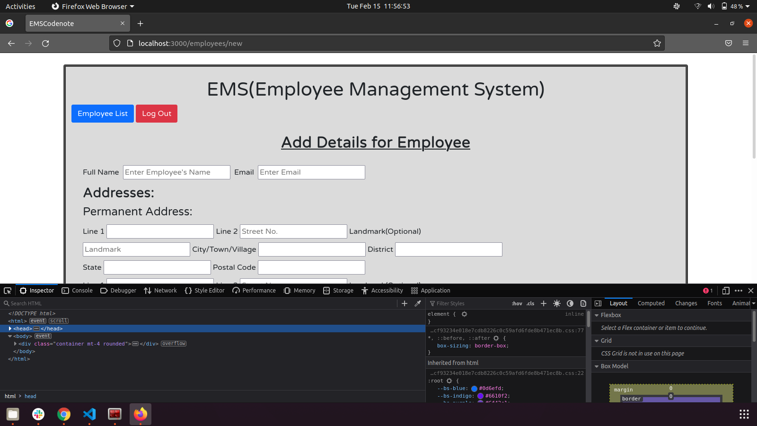Open Visual Studio Code from dock
This screenshot has width=757, height=426.
89,414
